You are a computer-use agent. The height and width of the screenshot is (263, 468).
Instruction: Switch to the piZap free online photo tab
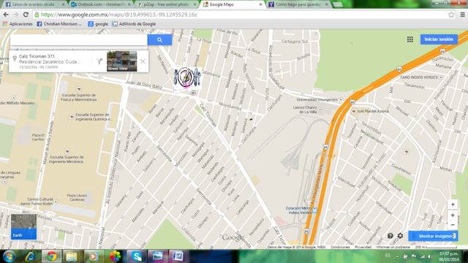click(x=167, y=4)
